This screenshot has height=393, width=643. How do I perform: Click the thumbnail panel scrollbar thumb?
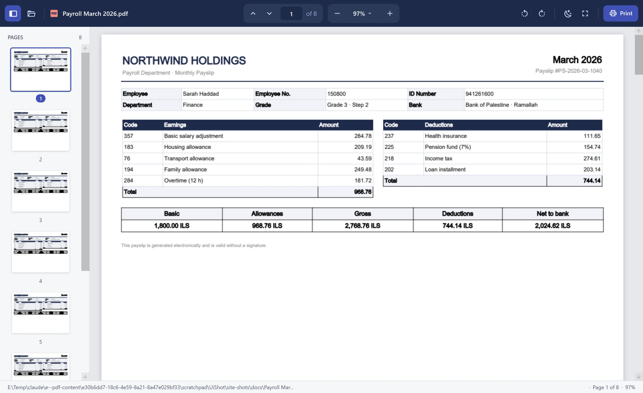(85, 162)
